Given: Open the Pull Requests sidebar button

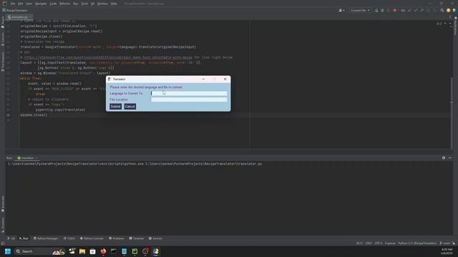Looking at the screenshot, I should (x=3, y=62).
